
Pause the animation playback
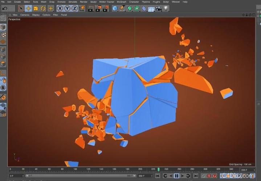coord(177,176)
